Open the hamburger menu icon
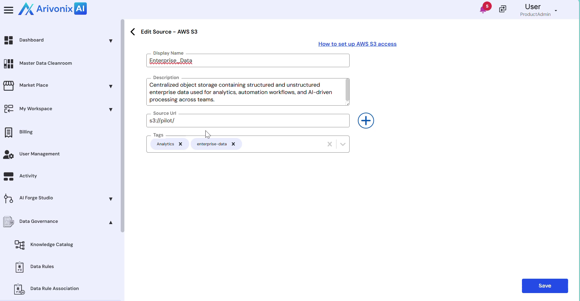Viewport: 580px width, 301px height. pyautogui.click(x=9, y=10)
